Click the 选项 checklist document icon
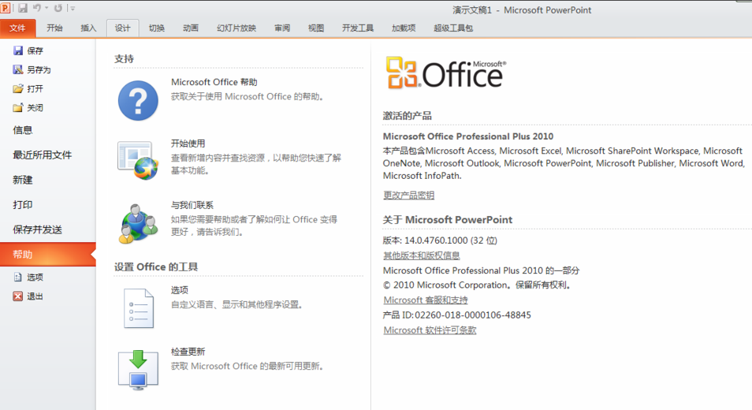This screenshot has width=752, height=410. tap(139, 307)
